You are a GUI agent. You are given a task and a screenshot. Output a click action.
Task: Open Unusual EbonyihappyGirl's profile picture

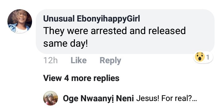20,21
